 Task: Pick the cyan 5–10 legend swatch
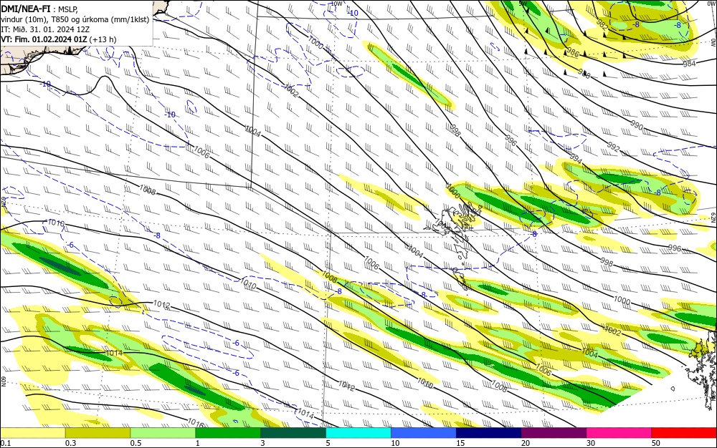click(x=358, y=433)
